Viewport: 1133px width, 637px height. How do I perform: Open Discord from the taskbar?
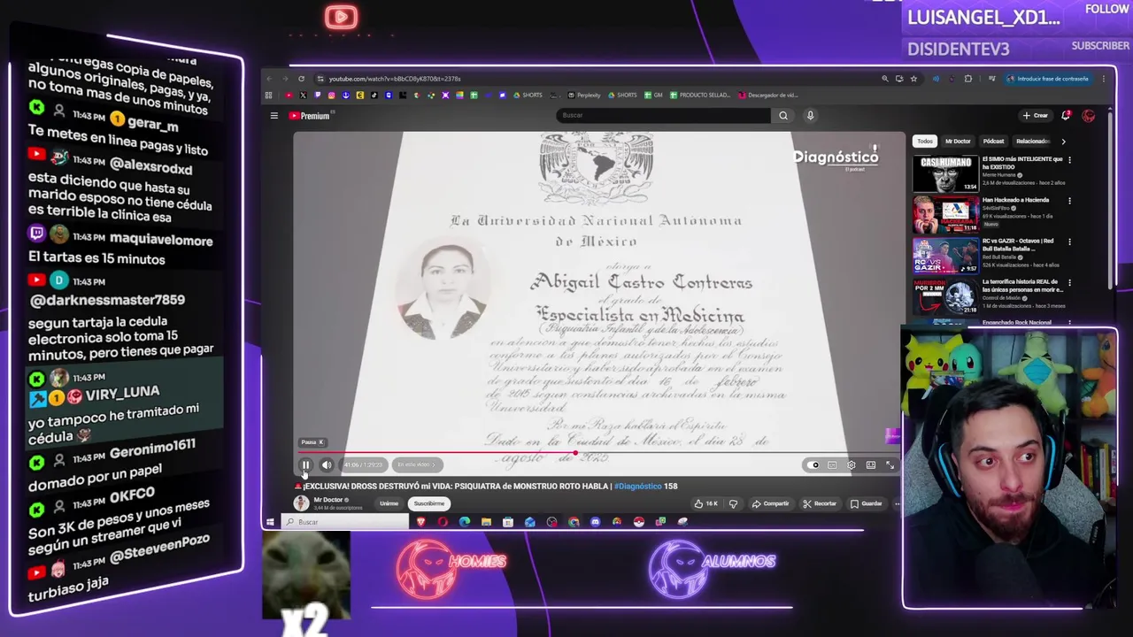[595, 522]
